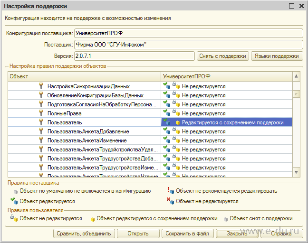
Task: Click the Объект column header
Action: [x=85, y=76]
